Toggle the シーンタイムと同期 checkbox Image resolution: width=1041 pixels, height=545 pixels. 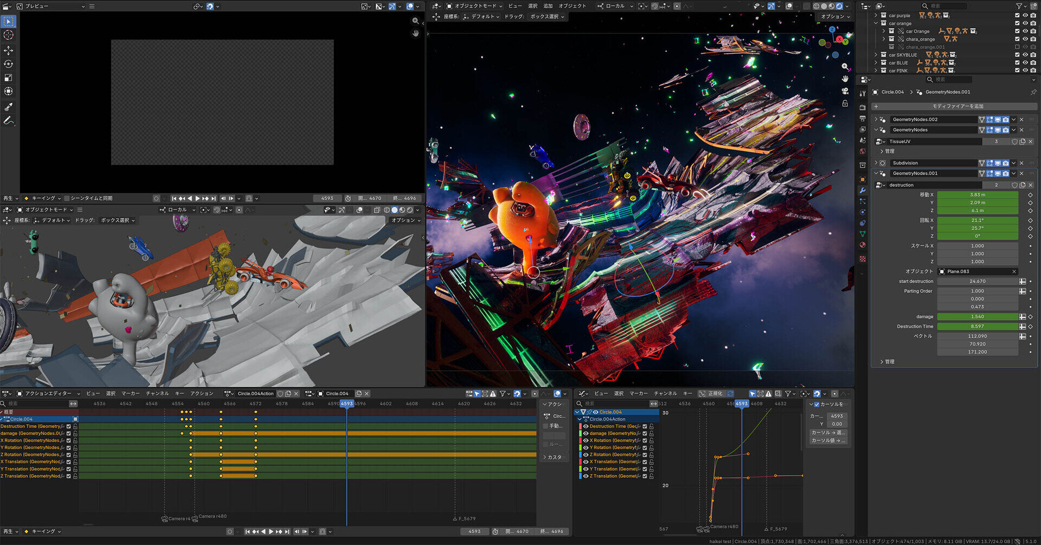pos(67,198)
